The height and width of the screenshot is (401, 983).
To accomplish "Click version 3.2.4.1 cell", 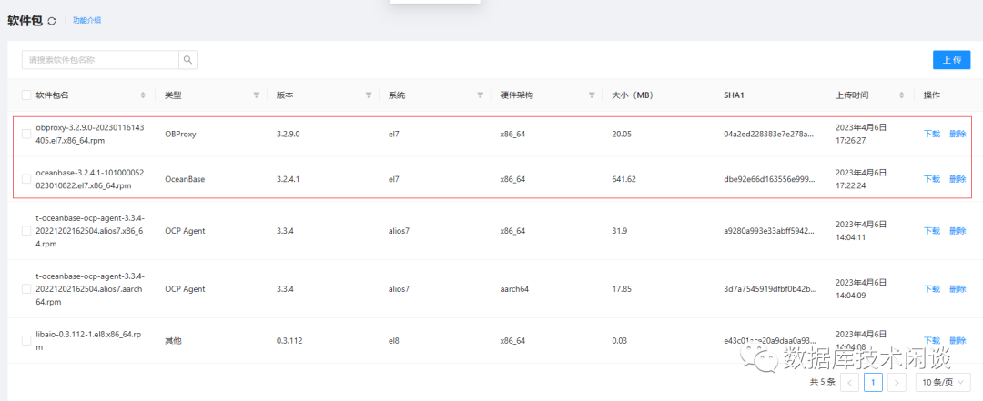I will (x=289, y=179).
